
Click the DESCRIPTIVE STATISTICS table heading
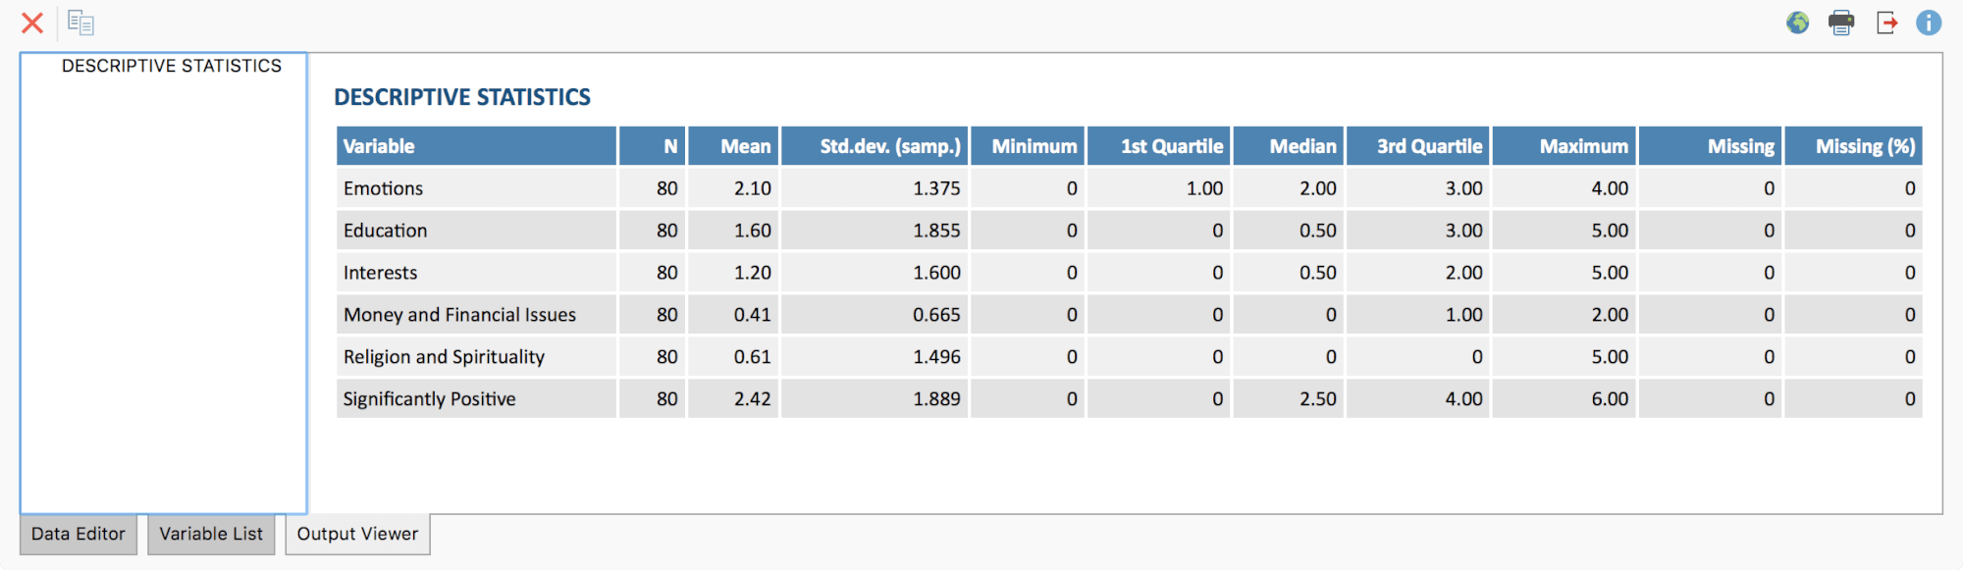462,97
